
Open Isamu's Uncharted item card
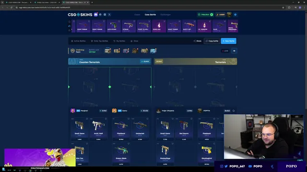140,129
